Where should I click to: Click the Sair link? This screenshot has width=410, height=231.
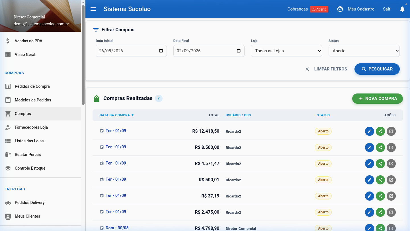(x=387, y=9)
